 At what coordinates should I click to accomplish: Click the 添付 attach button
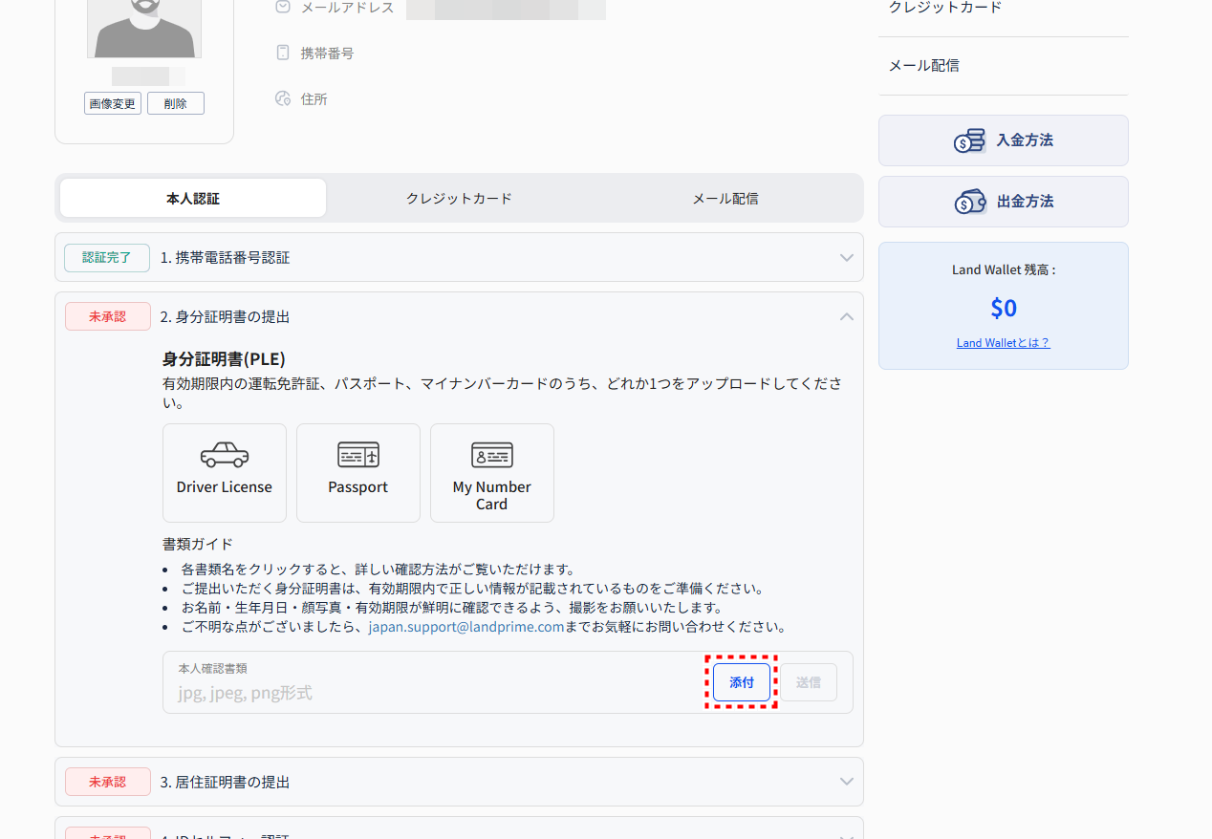pos(742,682)
